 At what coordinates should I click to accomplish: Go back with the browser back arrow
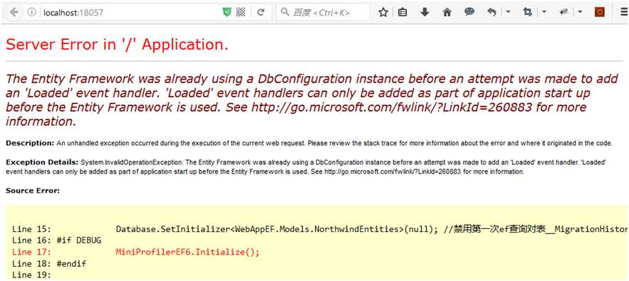tap(14, 12)
